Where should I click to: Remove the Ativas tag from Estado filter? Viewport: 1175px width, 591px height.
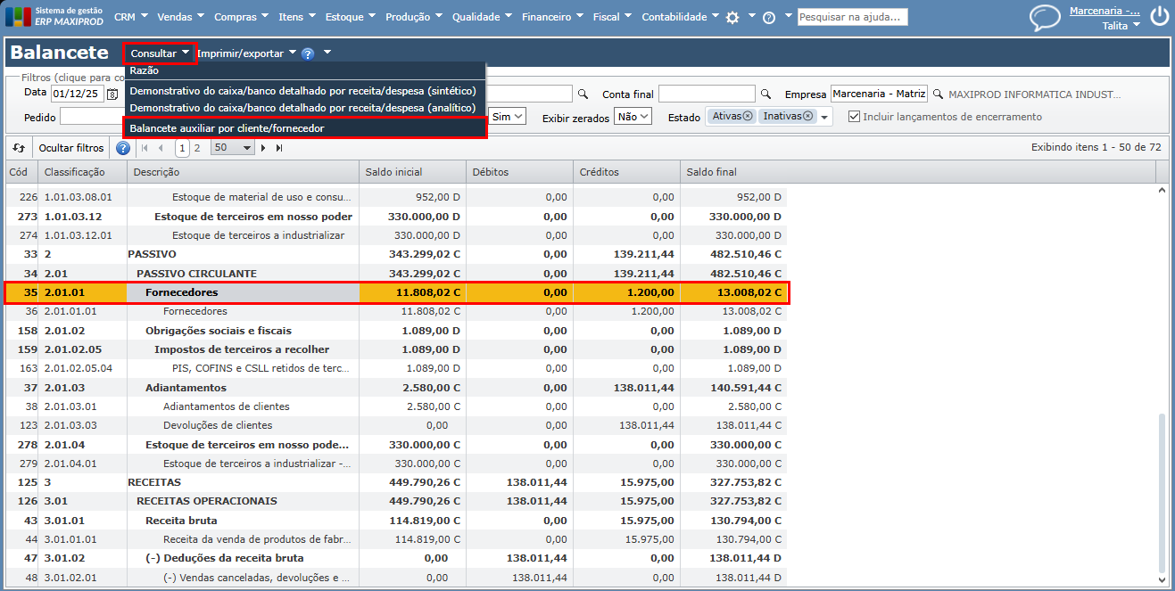click(748, 116)
